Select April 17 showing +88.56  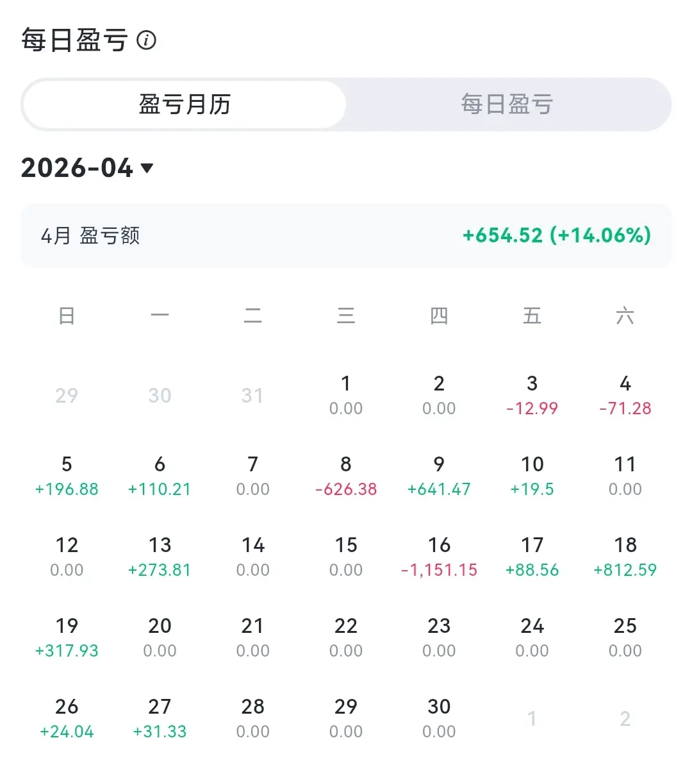[532, 557]
